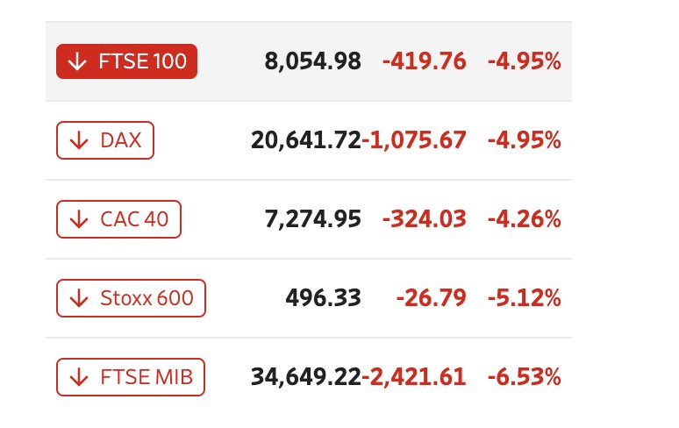The width and height of the screenshot is (679, 428).
Task: Click CAC 40 value 7,274.95
Action: click(x=312, y=219)
